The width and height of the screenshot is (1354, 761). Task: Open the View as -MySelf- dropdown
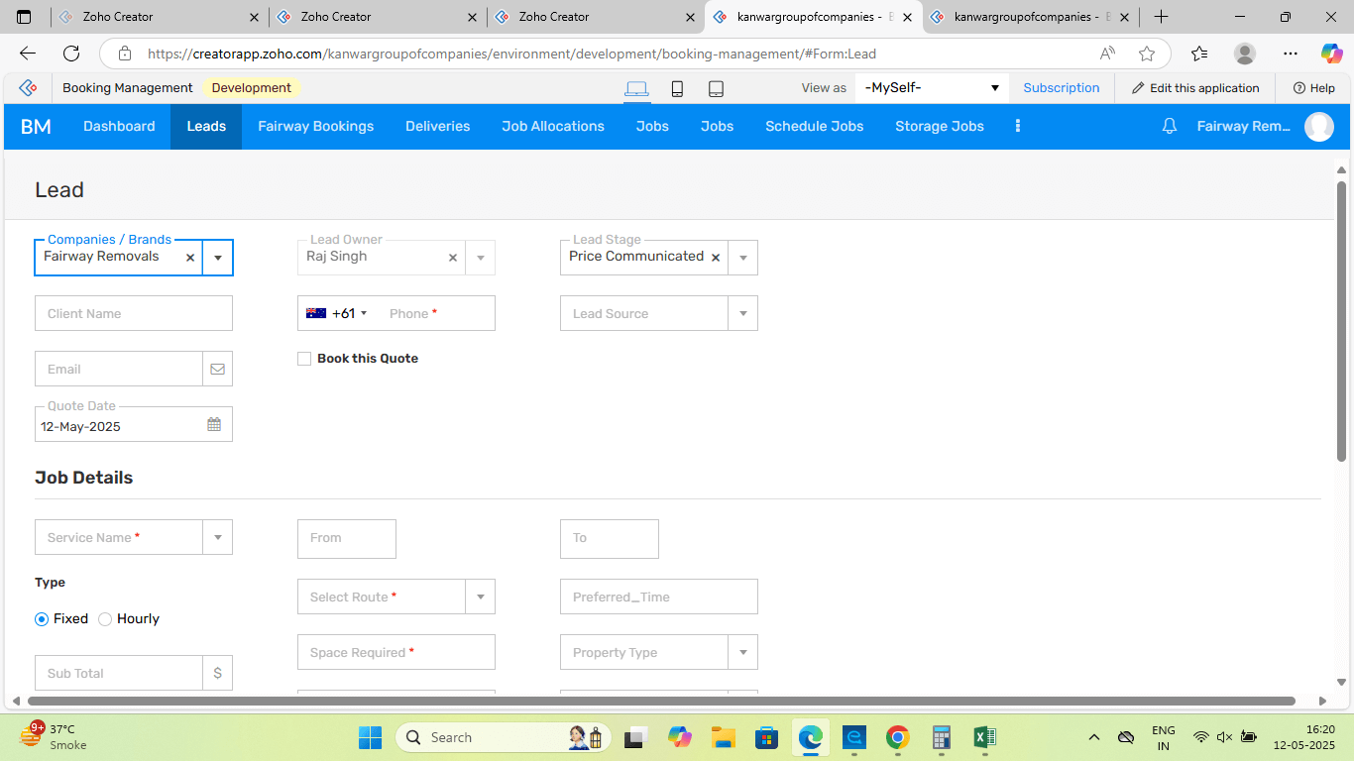click(x=932, y=88)
